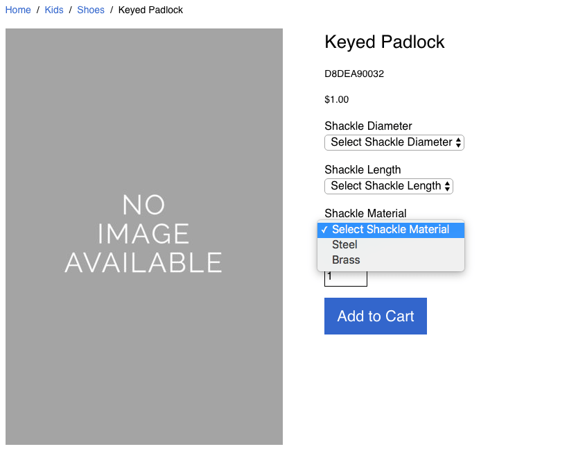This screenshot has height=449, width=585.
Task: Navigate to the Shoes breadcrumb link
Action: point(91,10)
